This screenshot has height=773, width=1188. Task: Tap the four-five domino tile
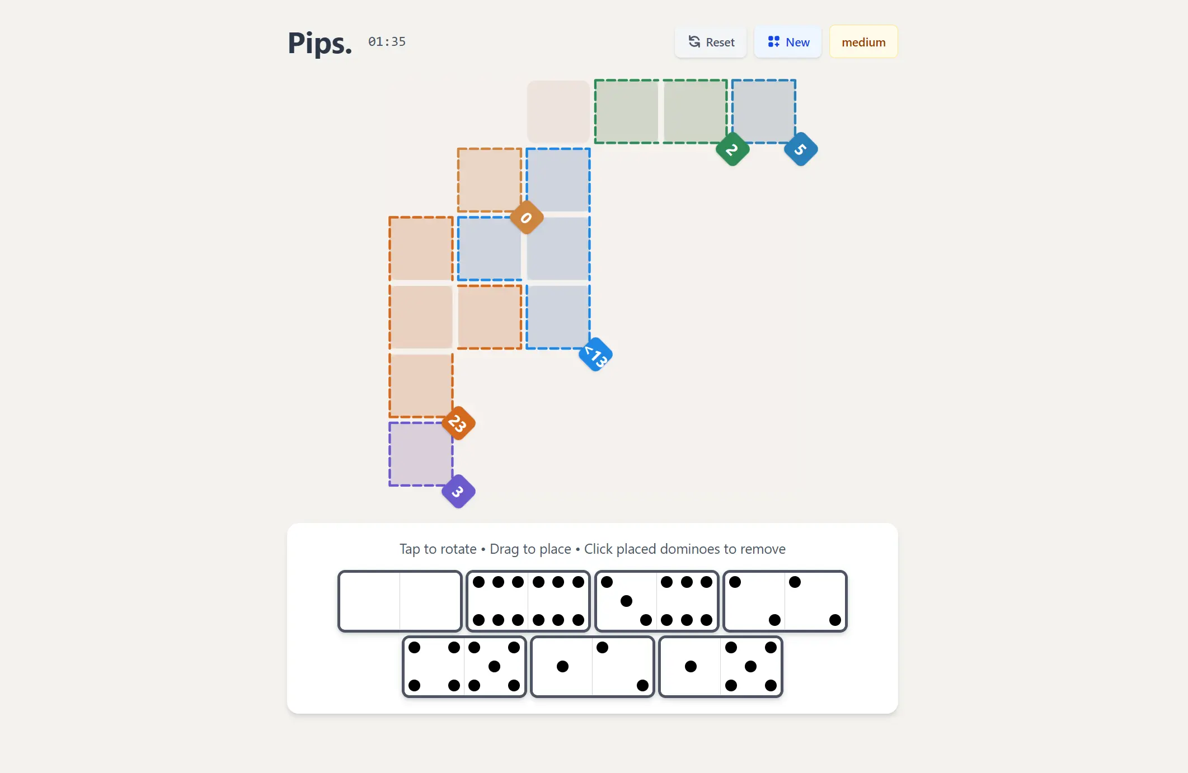464,667
